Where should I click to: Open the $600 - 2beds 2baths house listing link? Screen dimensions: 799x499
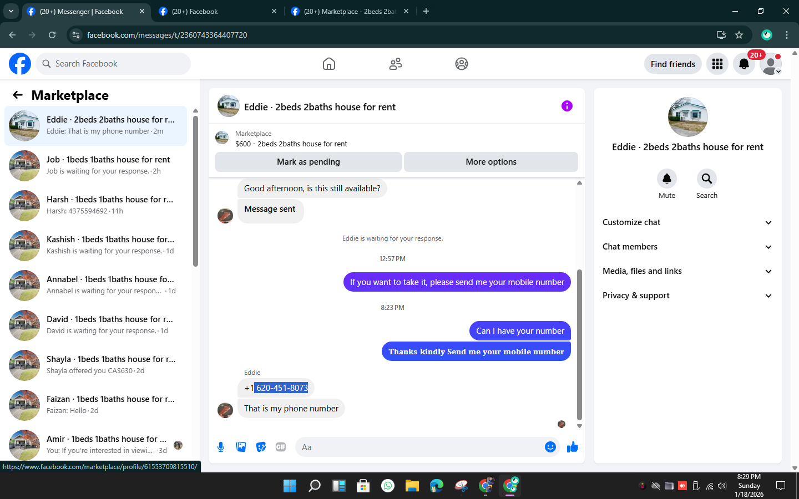[291, 144]
